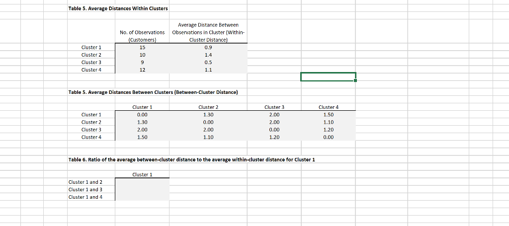
Task: Click the Cluster 4 column header in between-cluster table
Action: tap(329, 107)
